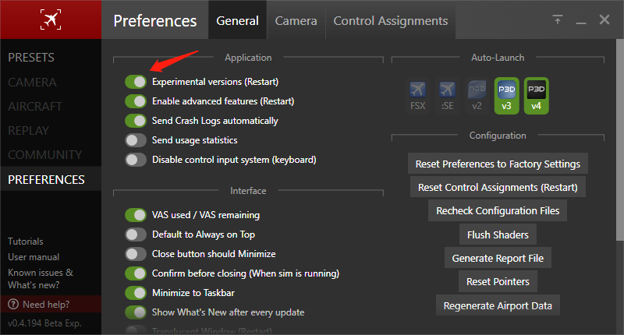Disable the Experimental versions toggle
The image size is (624, 335).
(x=136, y=82)
